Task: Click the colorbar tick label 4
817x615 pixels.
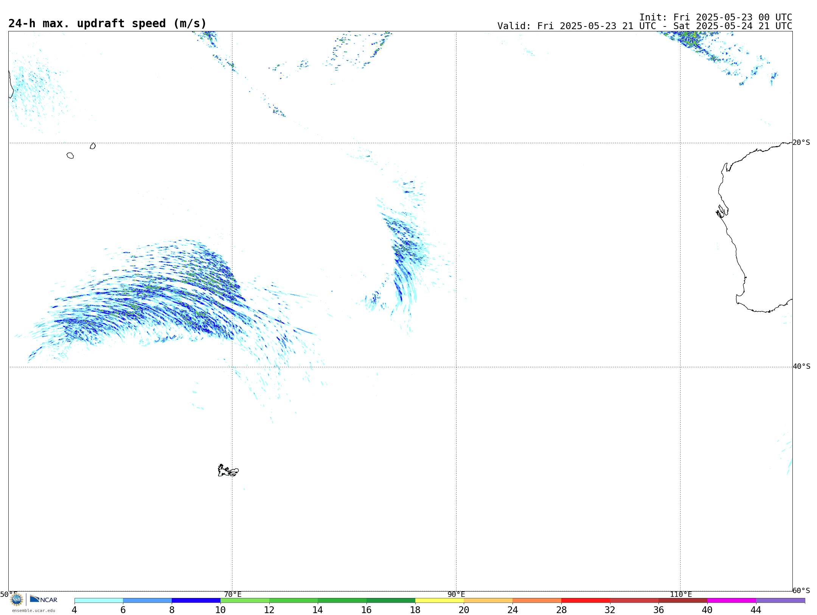Action: pos(74,610)
